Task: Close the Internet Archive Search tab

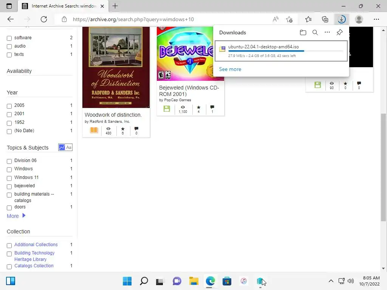Action: 102,6
